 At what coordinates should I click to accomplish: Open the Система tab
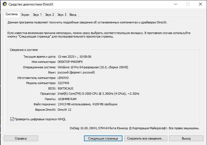(x=12, y=14)
